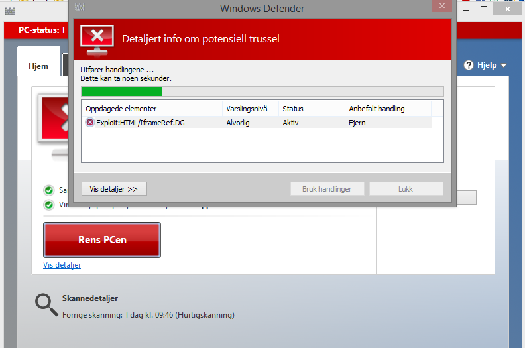The image size is (525, 348).
Task: Click the red X icon beside Exploit:HTML/IframeRef.DG
Action: coord(89,122)
